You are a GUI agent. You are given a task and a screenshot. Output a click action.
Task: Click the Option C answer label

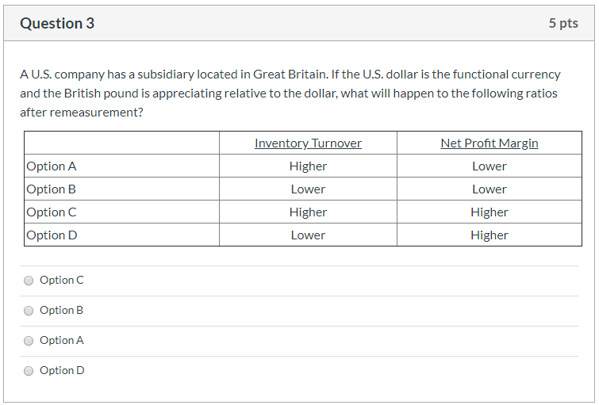(62, 281)
